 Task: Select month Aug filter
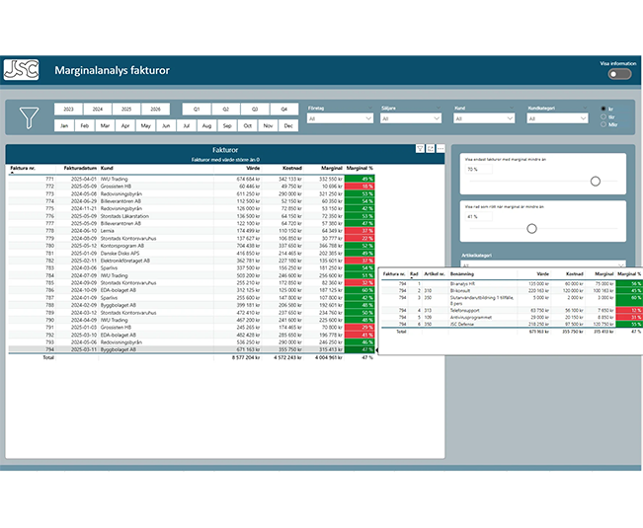206,125
